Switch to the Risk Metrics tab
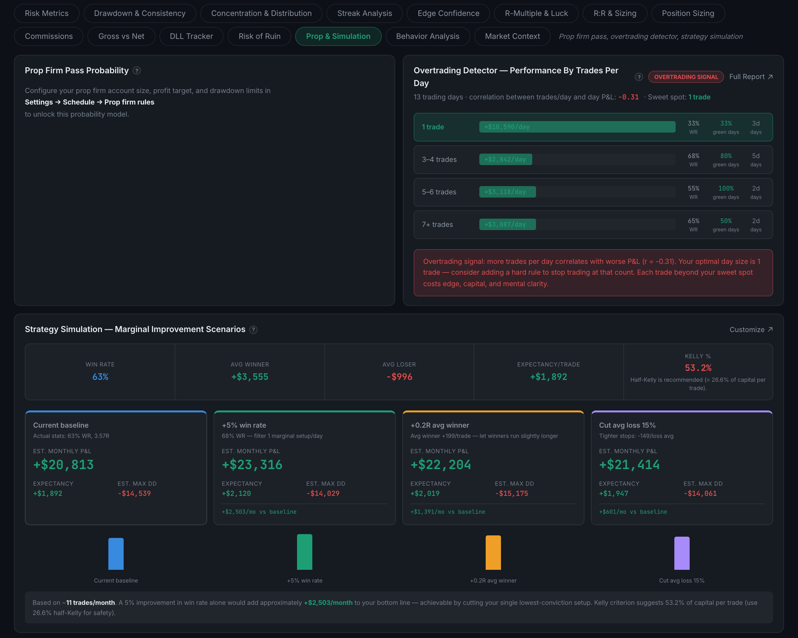 [x=47, y=13]
